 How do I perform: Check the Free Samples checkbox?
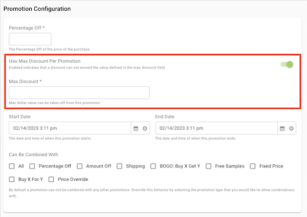[x=209, y=166]
